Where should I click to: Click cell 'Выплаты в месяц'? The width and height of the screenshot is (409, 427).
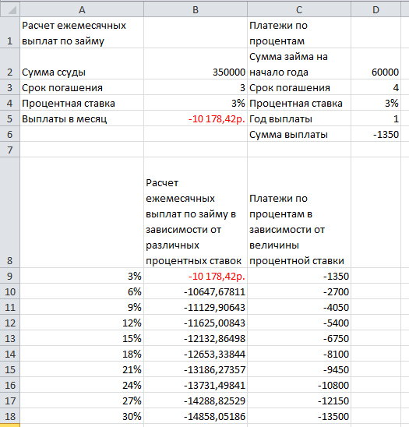point(82,118)
